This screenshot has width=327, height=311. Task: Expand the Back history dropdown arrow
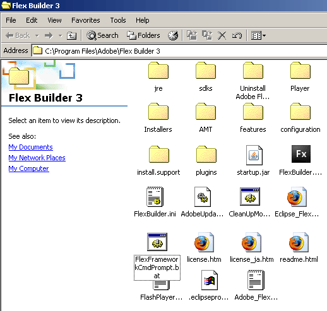point(37,35)
